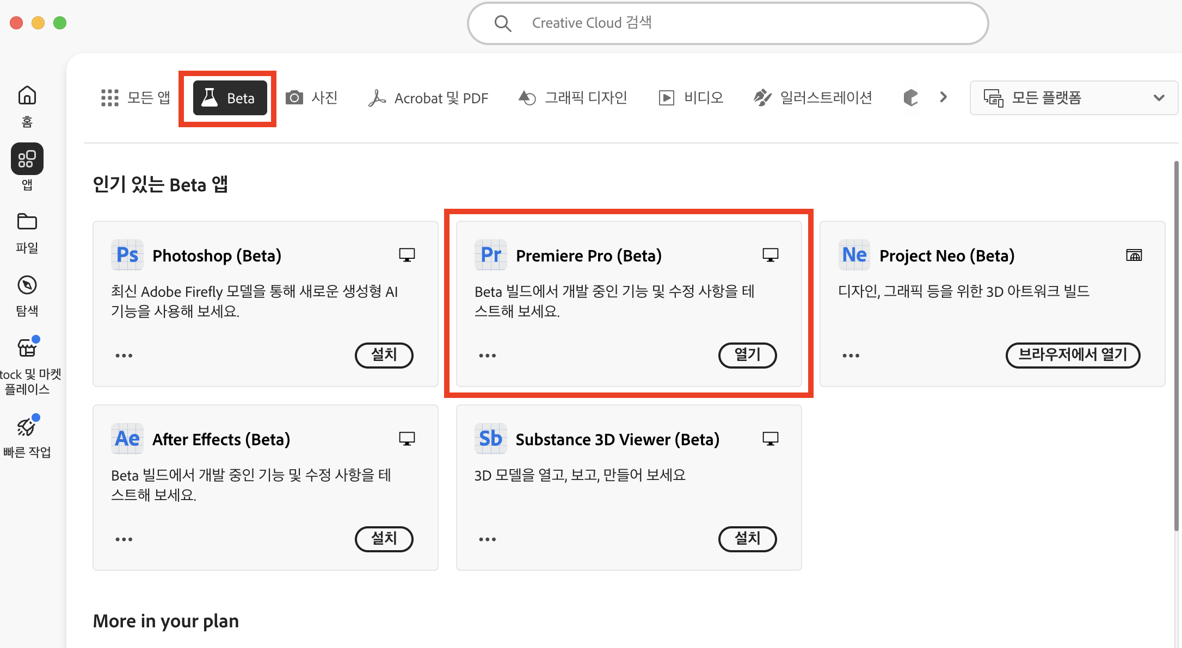Open the Files (파일) sidebar section
Image resolution: width=1182 pixels, height=648 pixels.
(x=27, y=222)
